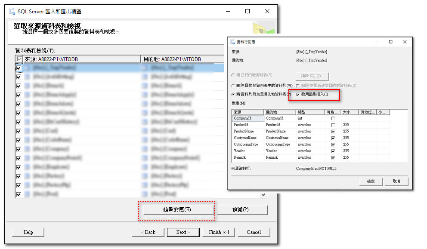This screenshot has height=249, width=427.
Task: Click the destination table icon in the highlighted row
Action: (145, 68)
